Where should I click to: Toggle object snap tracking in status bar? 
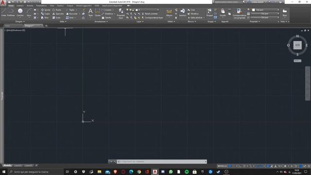point(257,166)
